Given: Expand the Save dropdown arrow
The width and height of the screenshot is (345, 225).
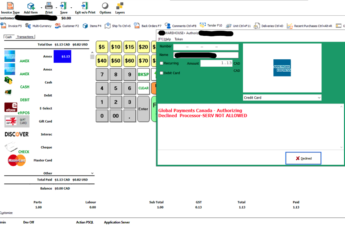Looking at the screenshot, I should pyautogui.click(x=71, y=8).
